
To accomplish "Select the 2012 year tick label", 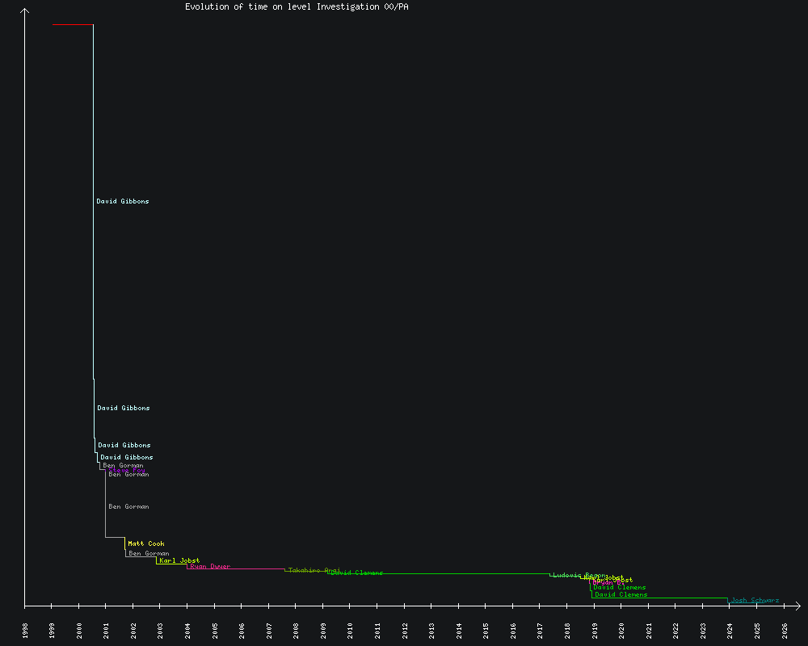I will 405,630.
